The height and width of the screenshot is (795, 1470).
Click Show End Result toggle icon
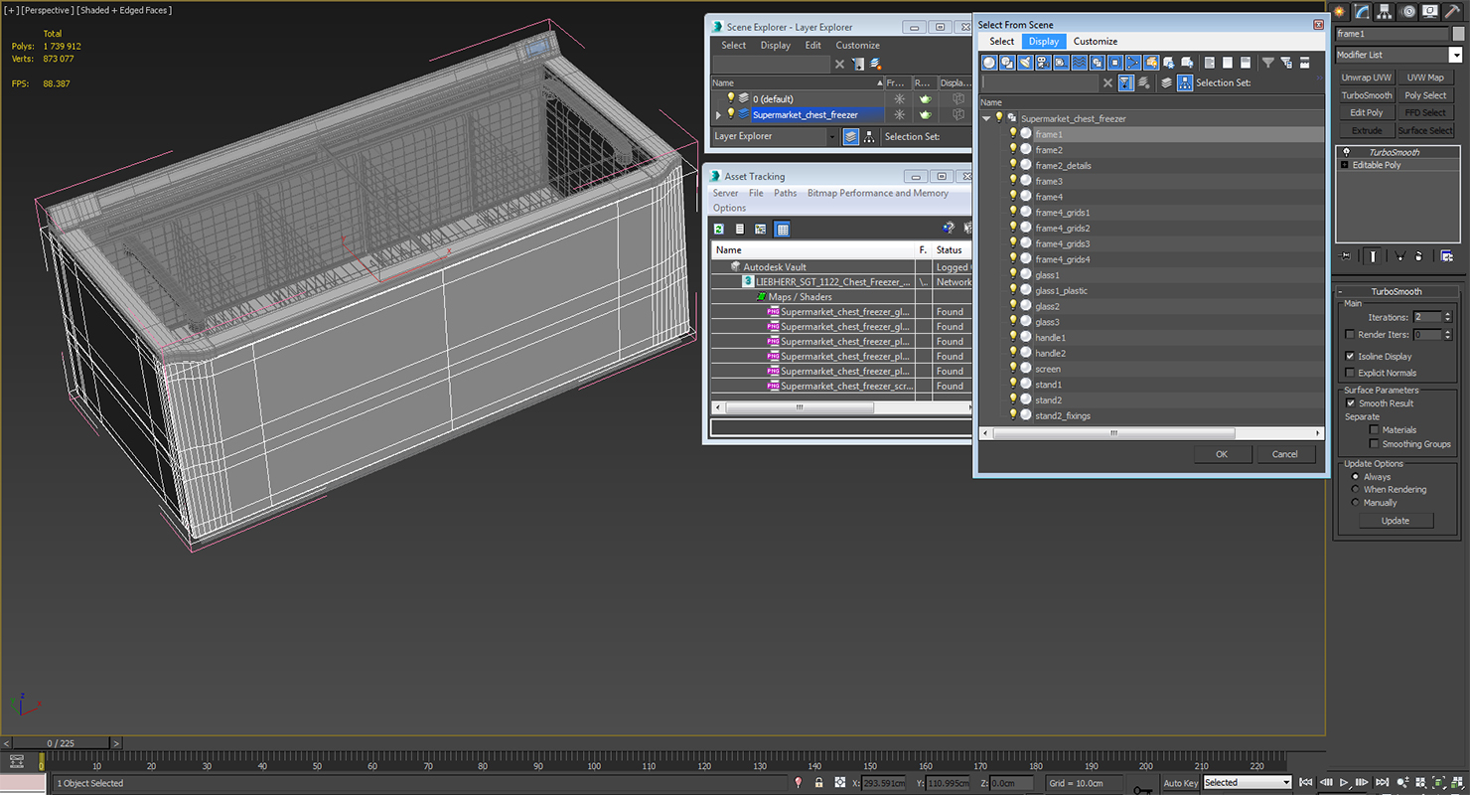[1373, 255]
